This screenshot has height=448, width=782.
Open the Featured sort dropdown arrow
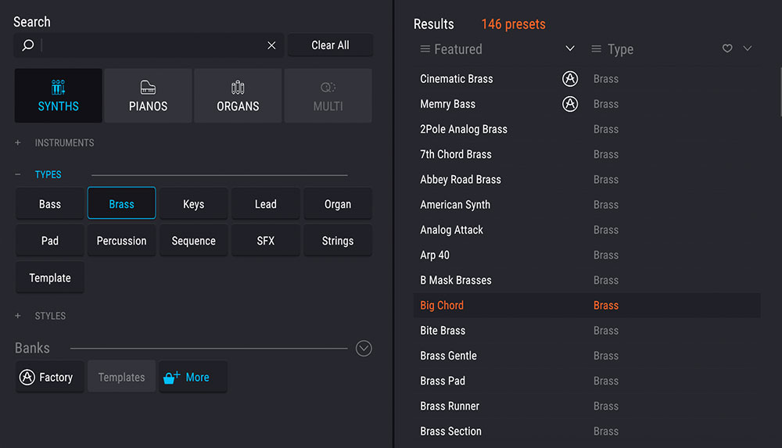coord(570,49)
